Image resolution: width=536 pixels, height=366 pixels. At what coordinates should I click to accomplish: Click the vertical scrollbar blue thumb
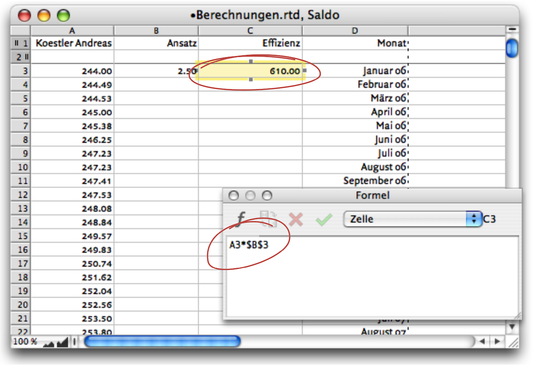pyautogui.click(x=512, y=48)
